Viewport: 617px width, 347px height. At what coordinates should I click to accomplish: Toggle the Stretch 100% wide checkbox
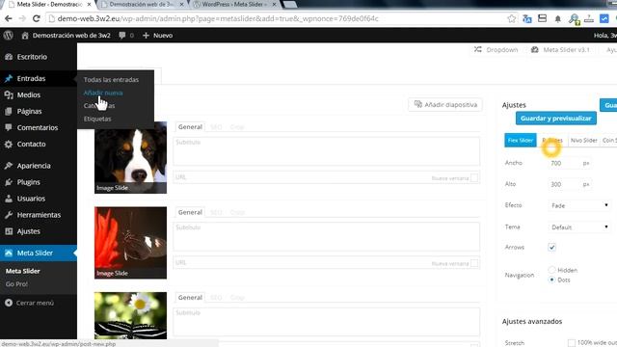572,343
